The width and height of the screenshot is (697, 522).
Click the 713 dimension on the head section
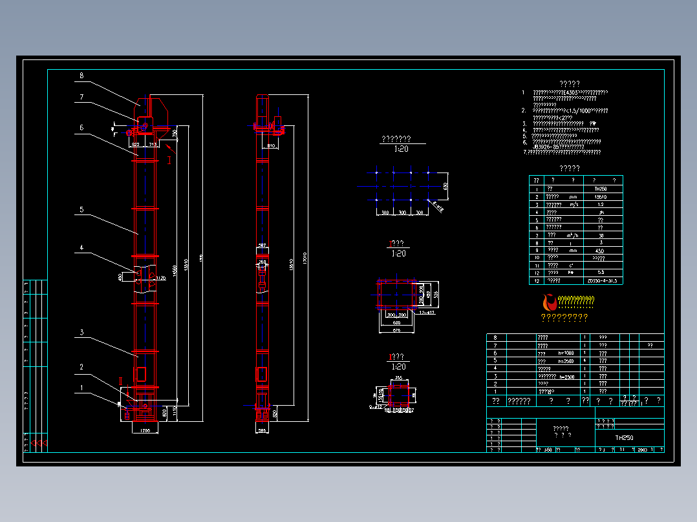coord(152,144)
